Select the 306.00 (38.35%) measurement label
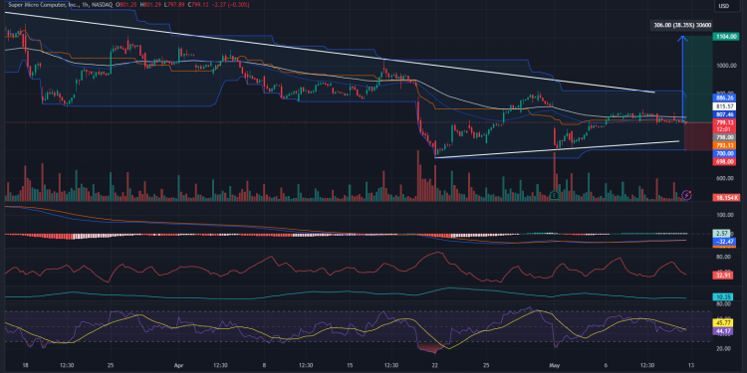 point(682,25)
